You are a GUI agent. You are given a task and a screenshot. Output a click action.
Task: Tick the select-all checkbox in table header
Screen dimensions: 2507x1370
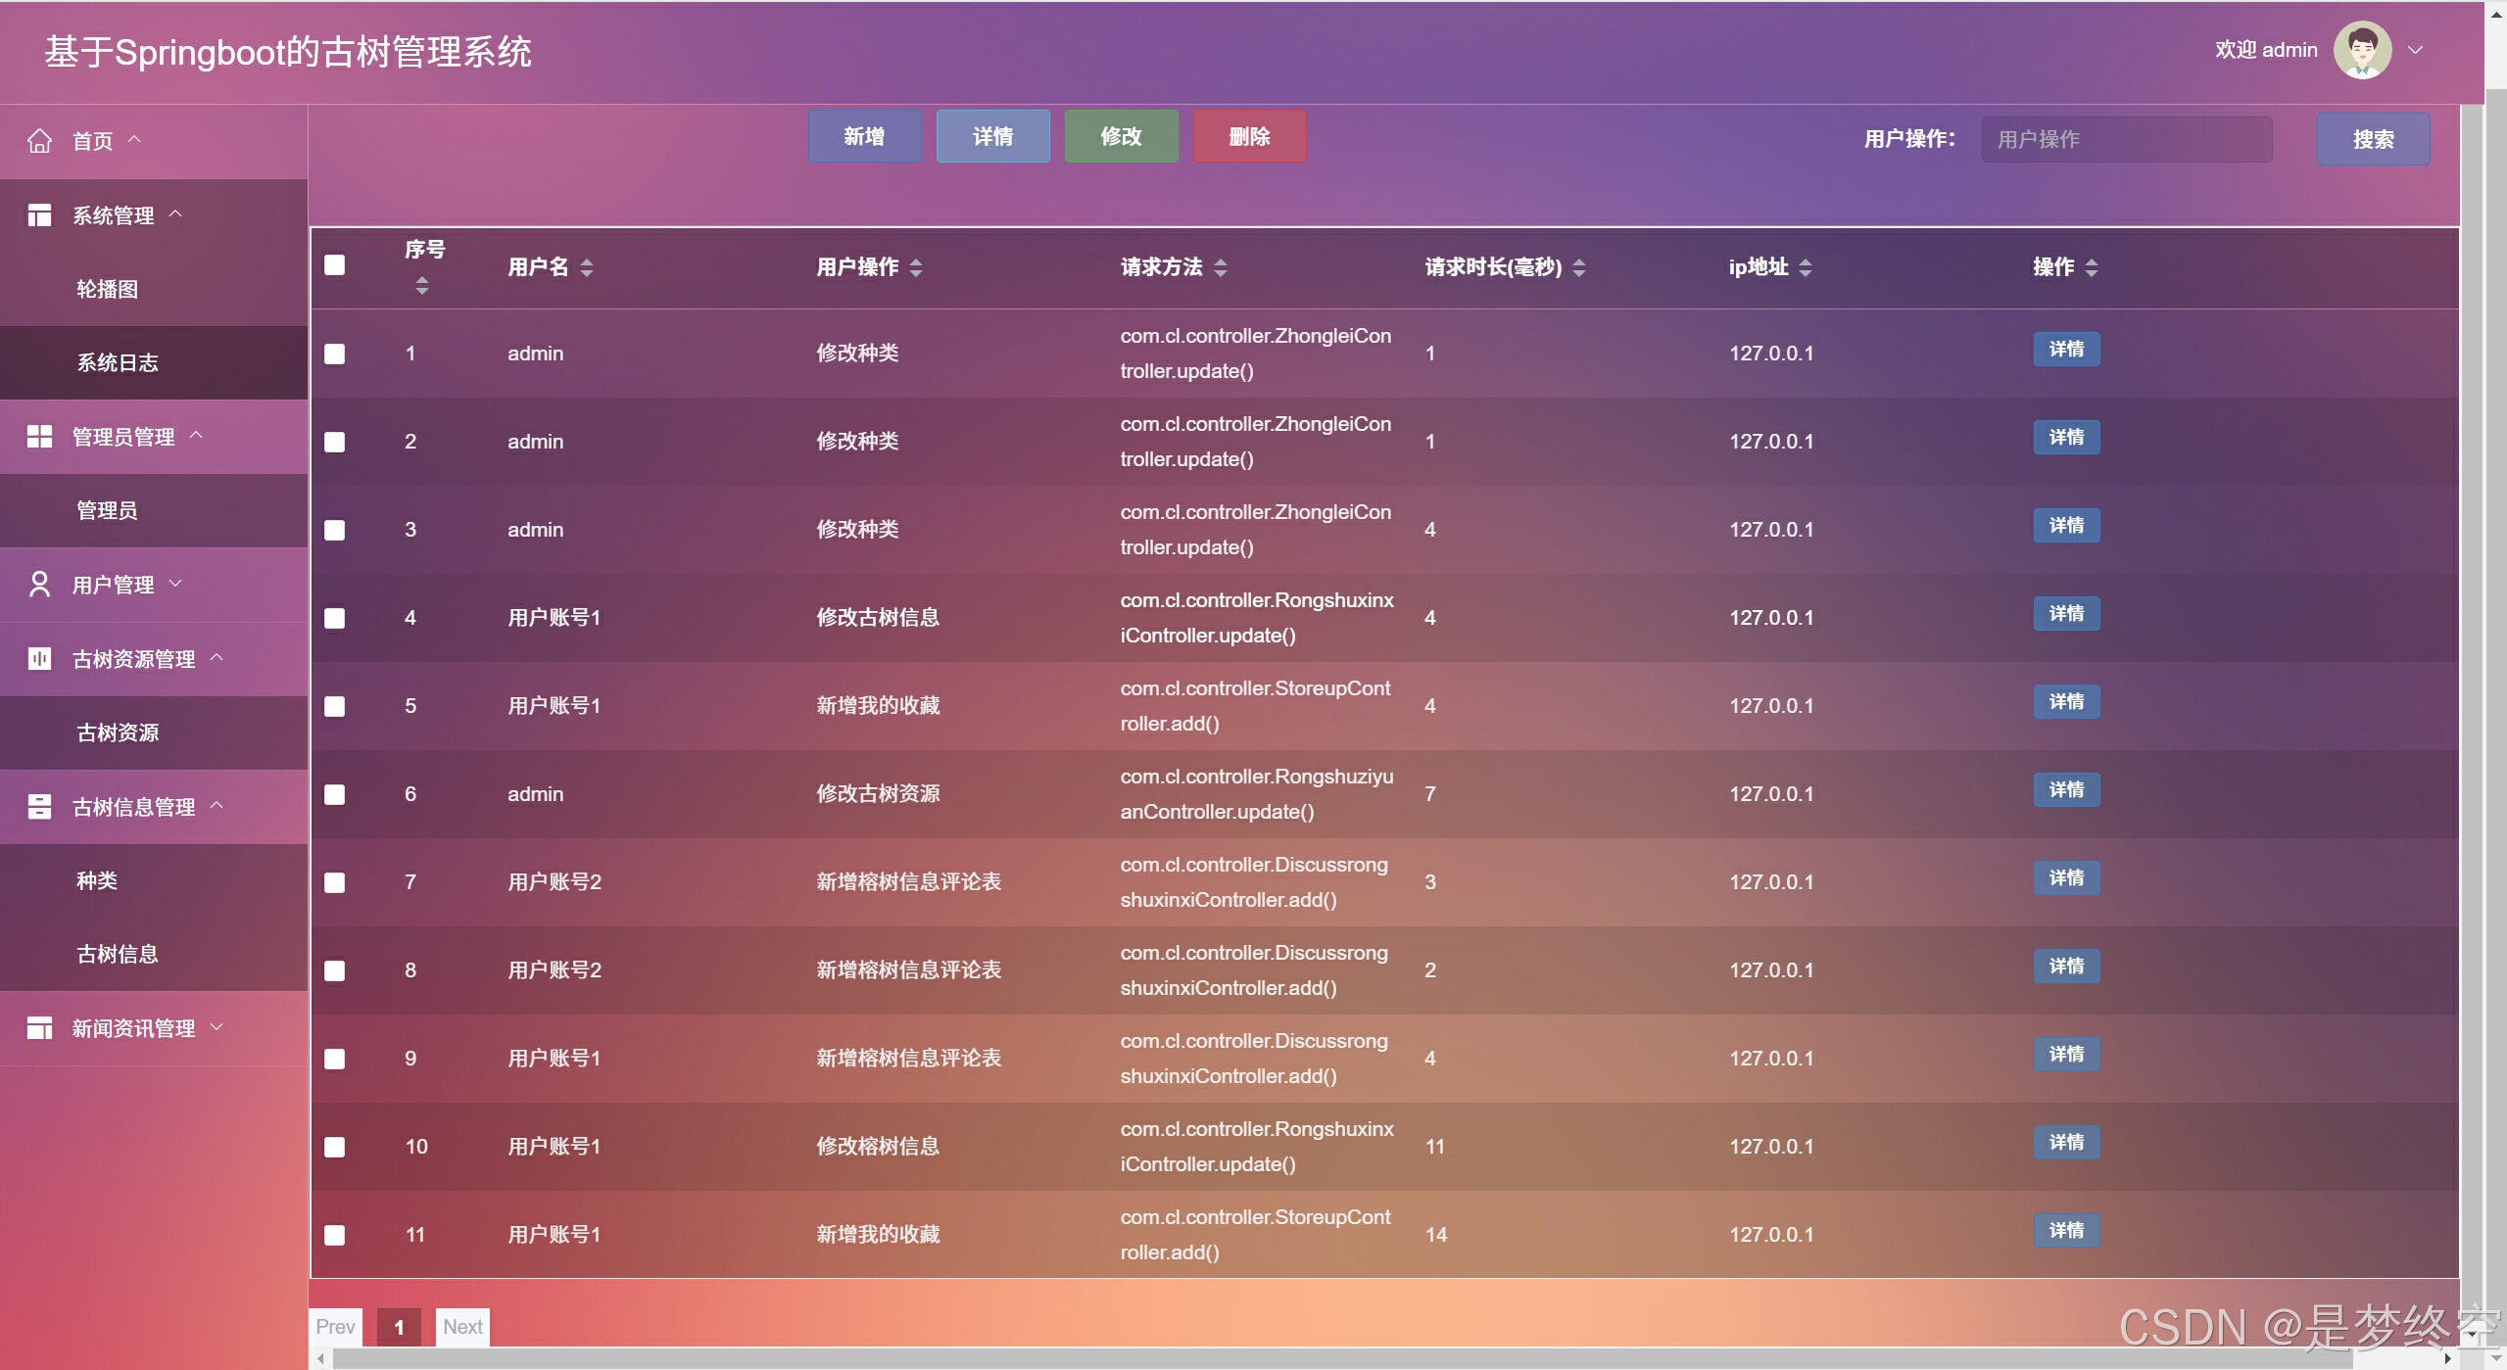[335, 265]
